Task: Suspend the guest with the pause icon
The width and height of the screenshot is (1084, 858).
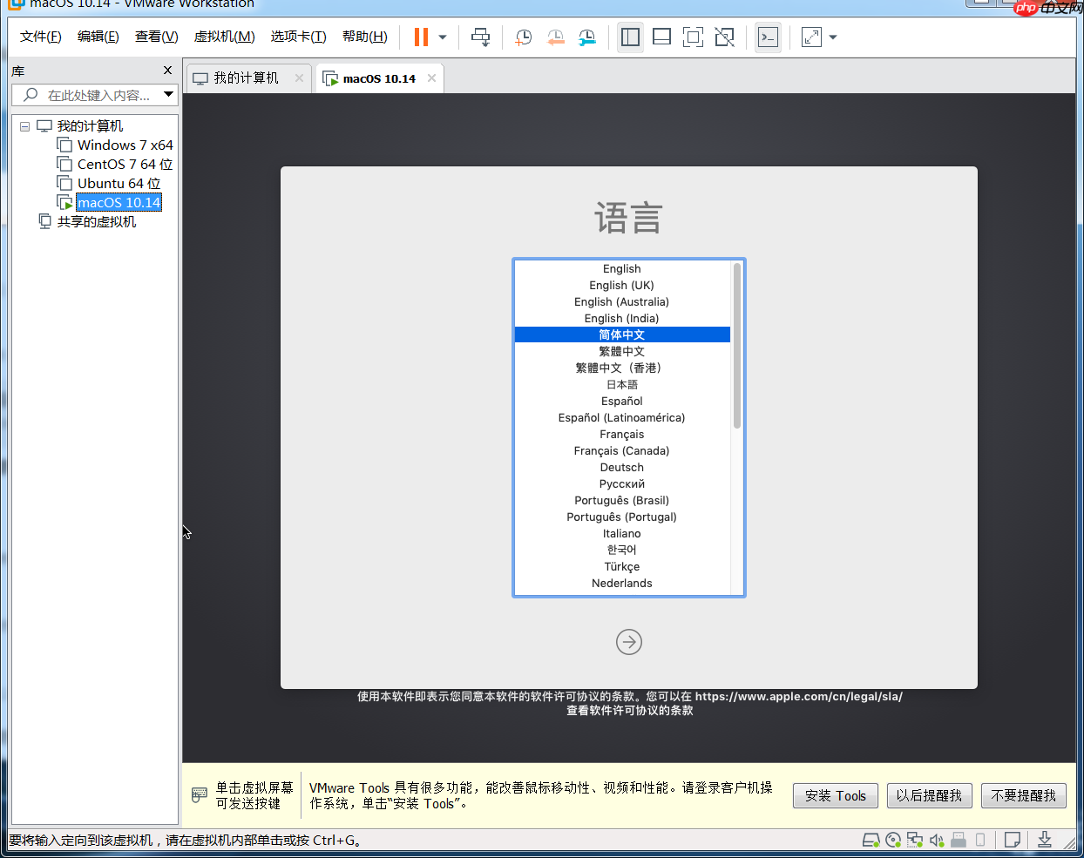Action: 419,37
